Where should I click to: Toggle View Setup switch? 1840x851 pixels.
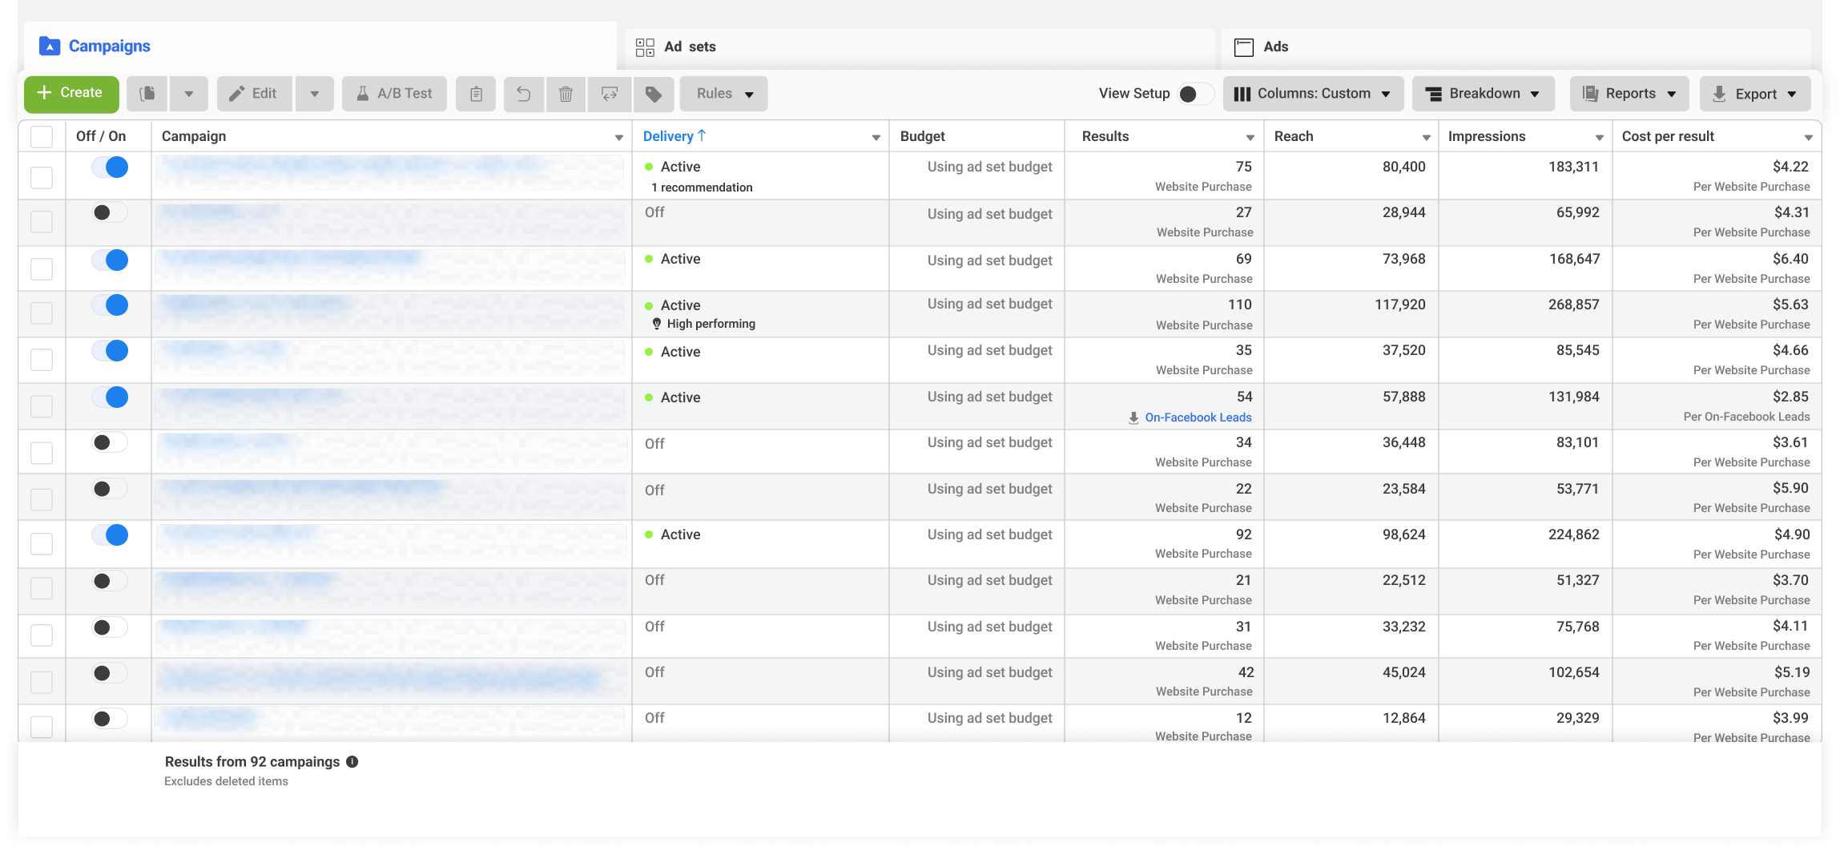pyautogui.click(x=1194, y=94)
